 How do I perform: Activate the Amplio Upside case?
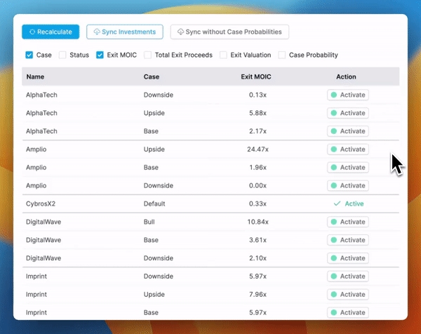(348, 149)
